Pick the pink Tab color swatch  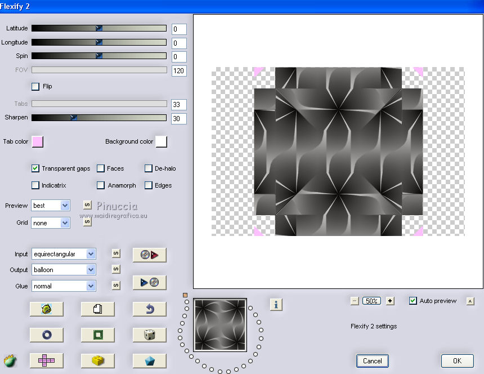tap(38, 141)
